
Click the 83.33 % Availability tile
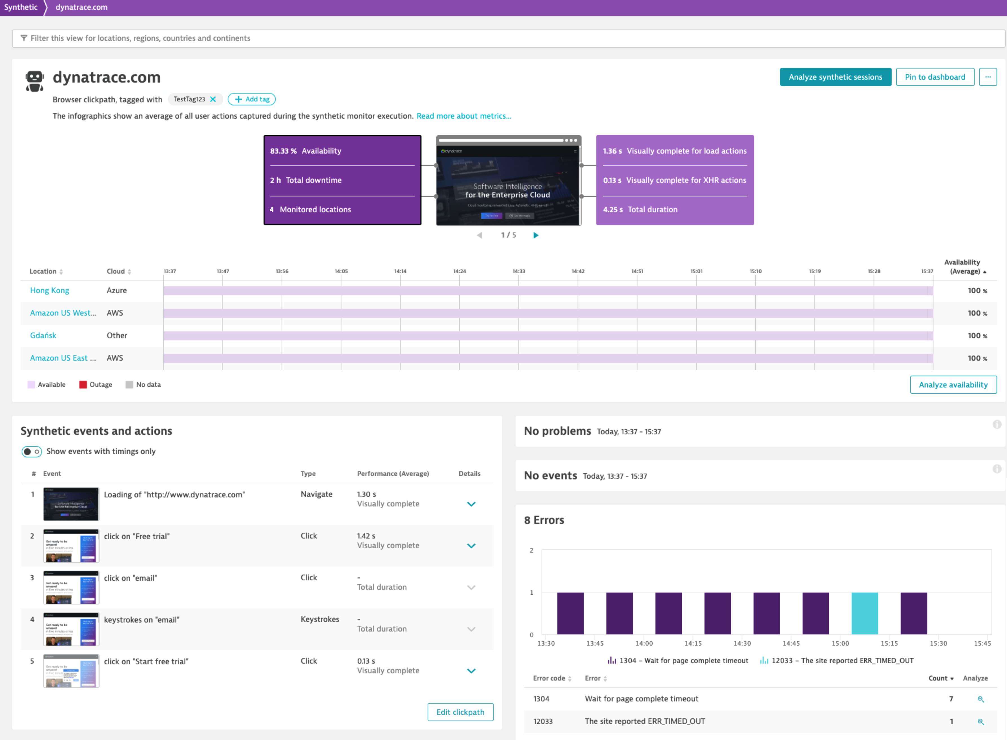tap(343, 151)
